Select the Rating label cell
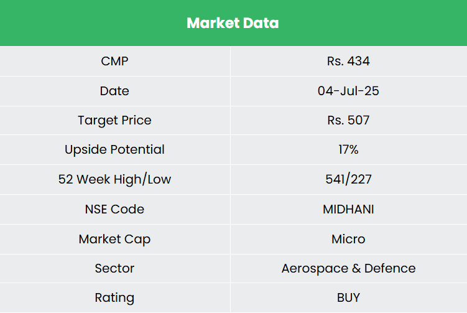 coord(114,298)
